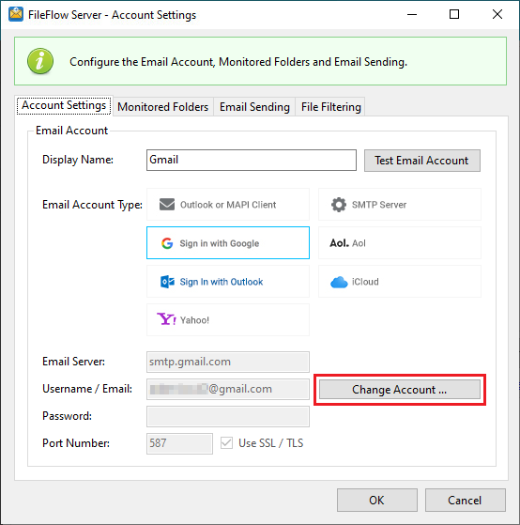Image resolution: width=520 pixels, height=525 pixels.
Task: Confirm settings with the OK button
Action: coord(377,500)
